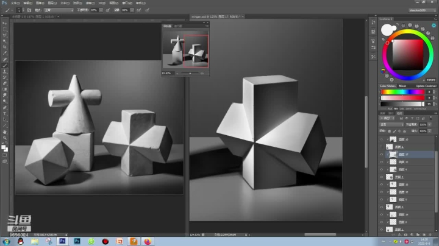The height and width of the screenshot is (246, 439).
Task: Hide layer 17 via its eye icon
Action: tap(381, 154)
